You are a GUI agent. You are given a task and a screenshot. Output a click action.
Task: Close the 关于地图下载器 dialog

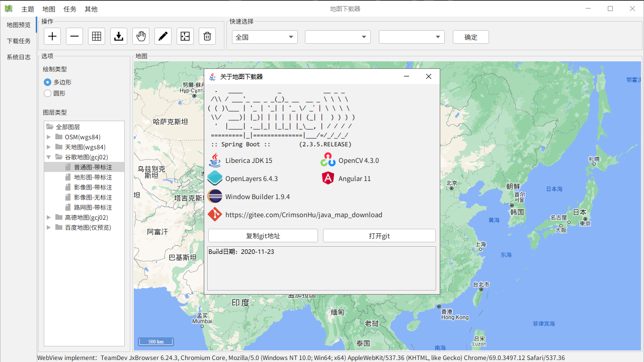click(429, 76)
